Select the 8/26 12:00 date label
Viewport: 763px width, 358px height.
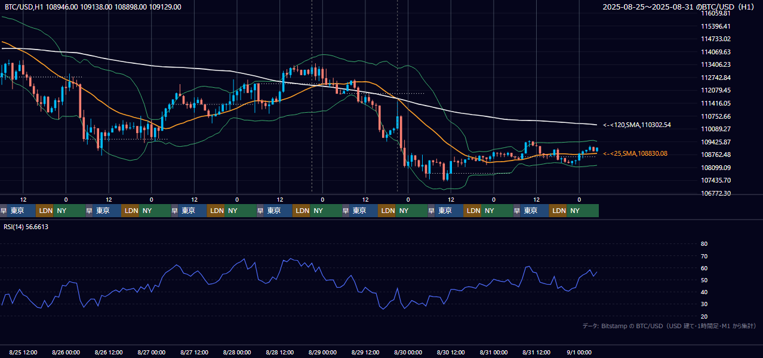point(109,353)
